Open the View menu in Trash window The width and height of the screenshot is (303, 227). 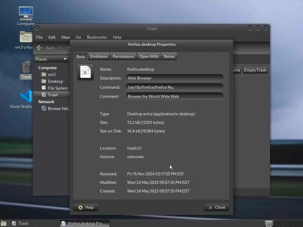[x=66, y=37]
